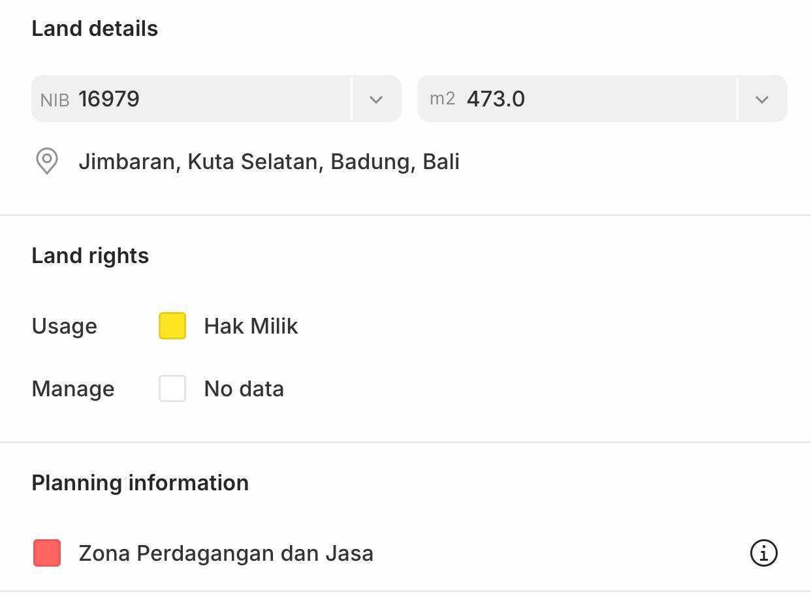Select the yellow Hak Milik swatch
Image resolution: width=811 pixels, height=596 pixels.
(172, 326)
